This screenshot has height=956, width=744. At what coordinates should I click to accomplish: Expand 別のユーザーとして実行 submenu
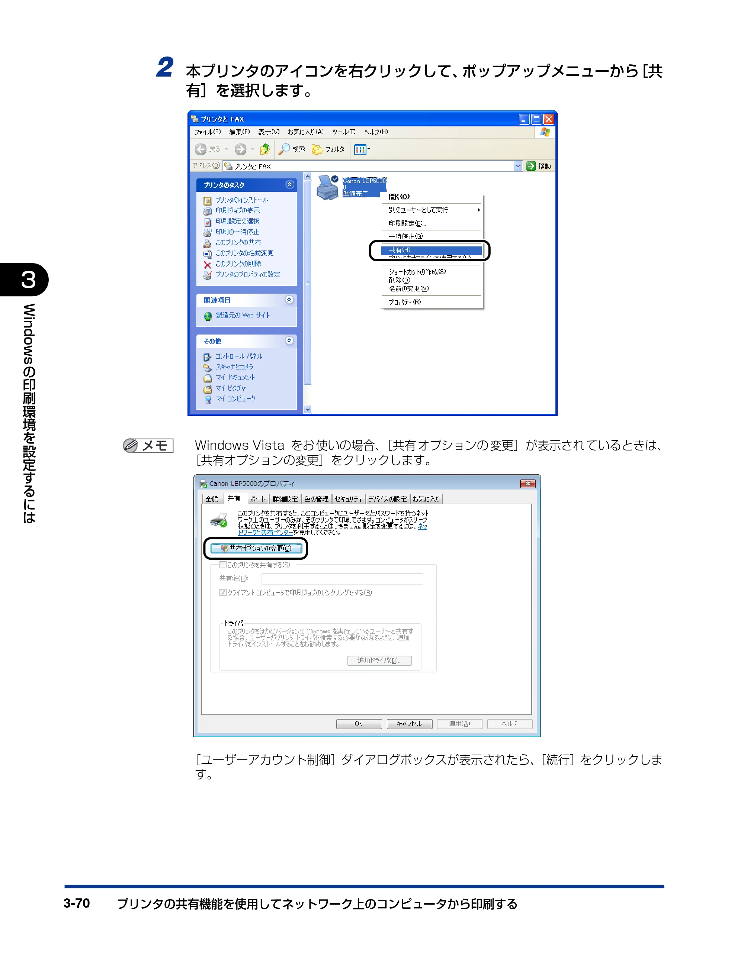pyautogui.click(x=432, y=210)
